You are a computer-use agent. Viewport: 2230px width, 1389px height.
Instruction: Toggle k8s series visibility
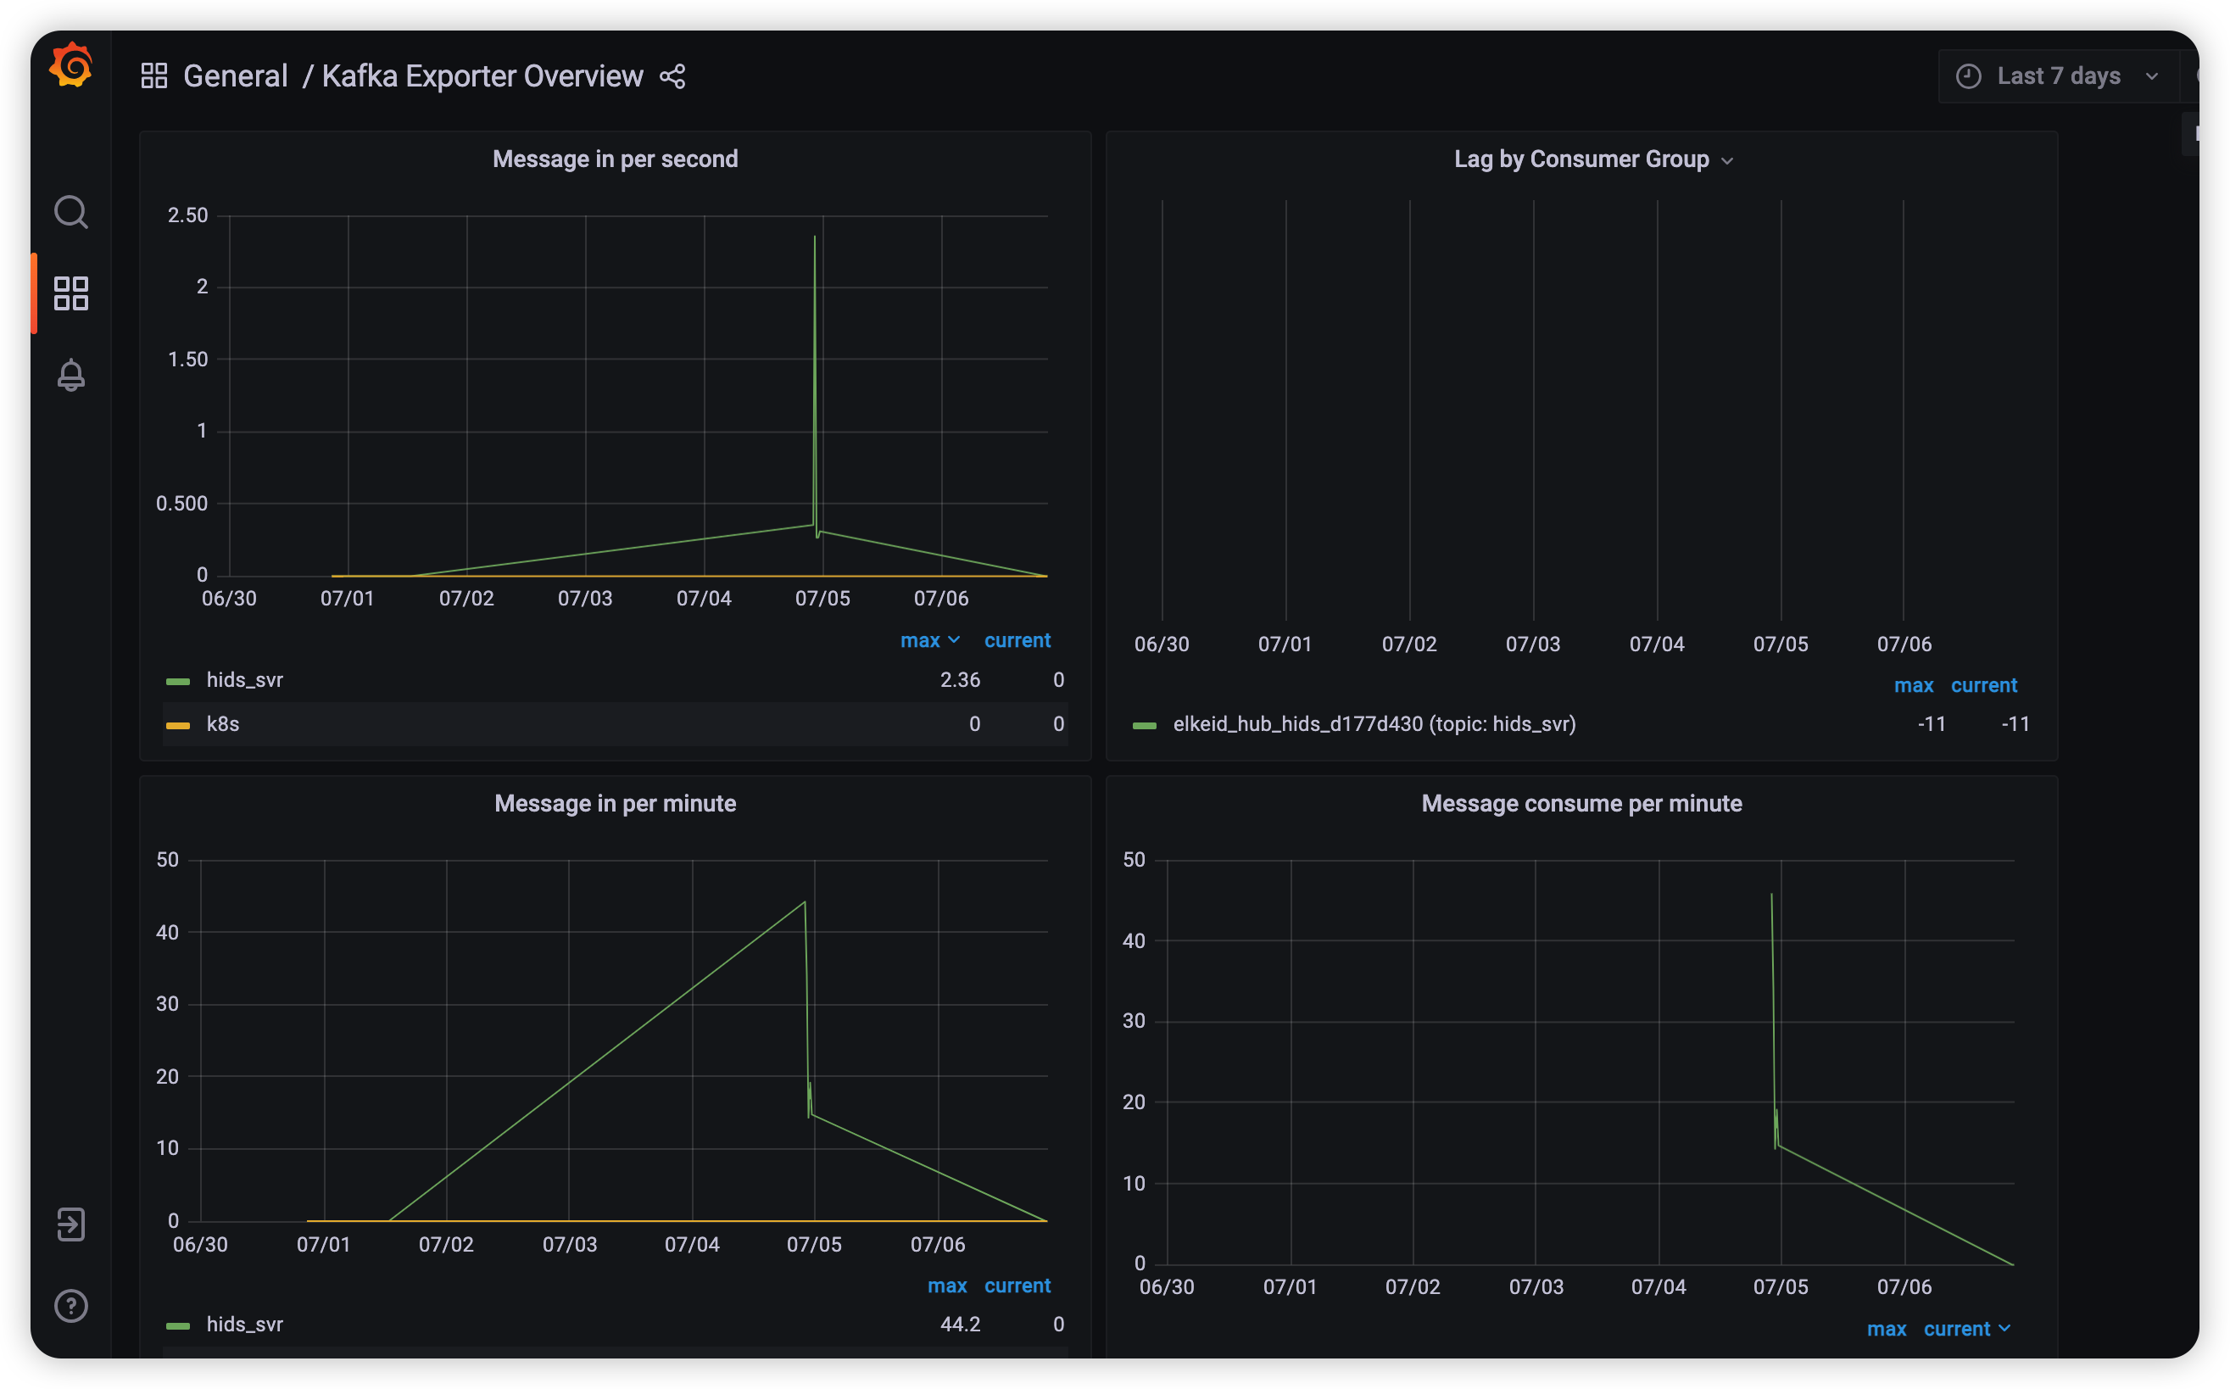tap(222, 724)
